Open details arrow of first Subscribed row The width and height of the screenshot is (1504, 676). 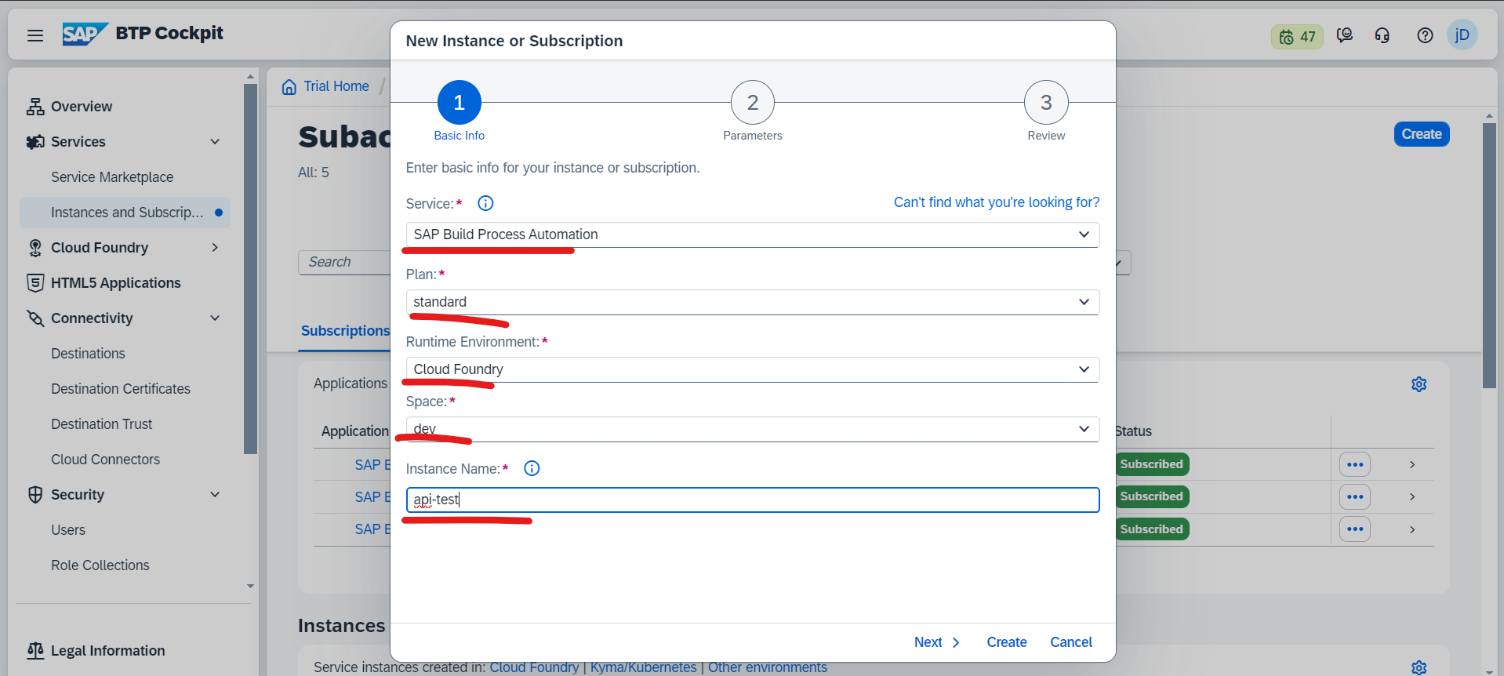(1412, 464)
